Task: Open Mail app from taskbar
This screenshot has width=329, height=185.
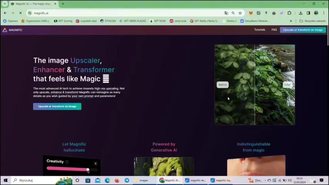Action: click(x=97, y=180)
